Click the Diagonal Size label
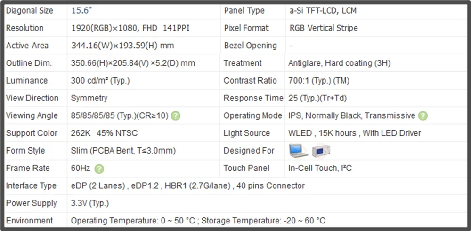Image resolution: width=471 pixels, height=231 pixels. (29, 11)
